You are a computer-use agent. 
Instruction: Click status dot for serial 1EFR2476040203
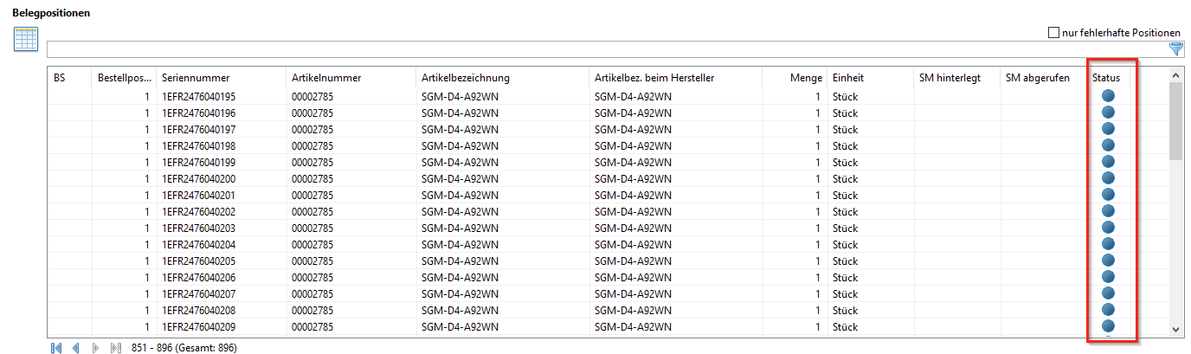(x=1108, y=228)
